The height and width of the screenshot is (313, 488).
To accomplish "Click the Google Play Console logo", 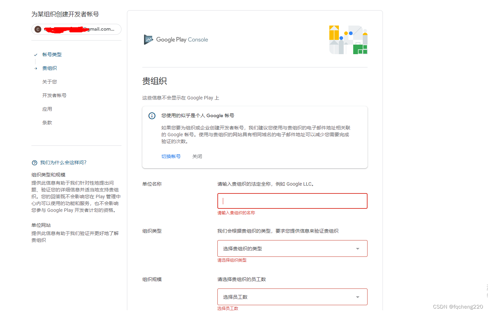I will click(x=176, y=39).
